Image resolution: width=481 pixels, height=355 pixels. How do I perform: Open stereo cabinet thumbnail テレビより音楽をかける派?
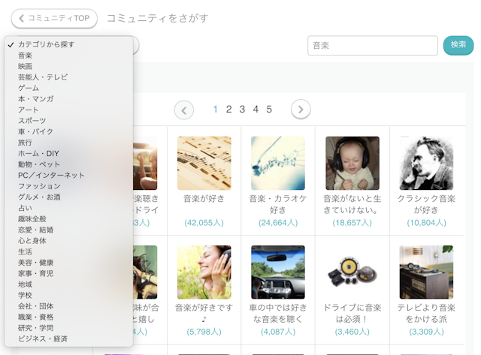click(x=426, y=272)
